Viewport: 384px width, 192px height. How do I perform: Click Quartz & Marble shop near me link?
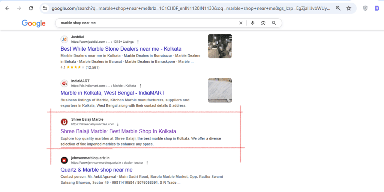click(96, 170)
